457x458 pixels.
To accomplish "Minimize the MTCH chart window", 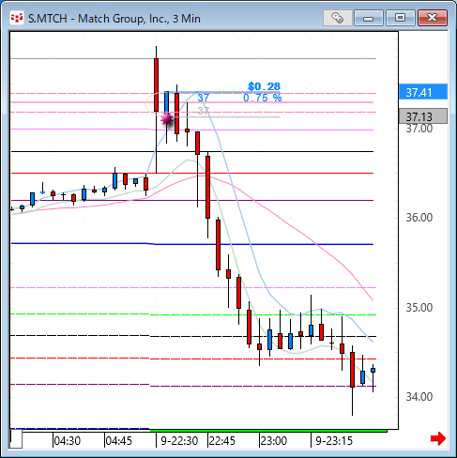I will [x=369, y=18].
